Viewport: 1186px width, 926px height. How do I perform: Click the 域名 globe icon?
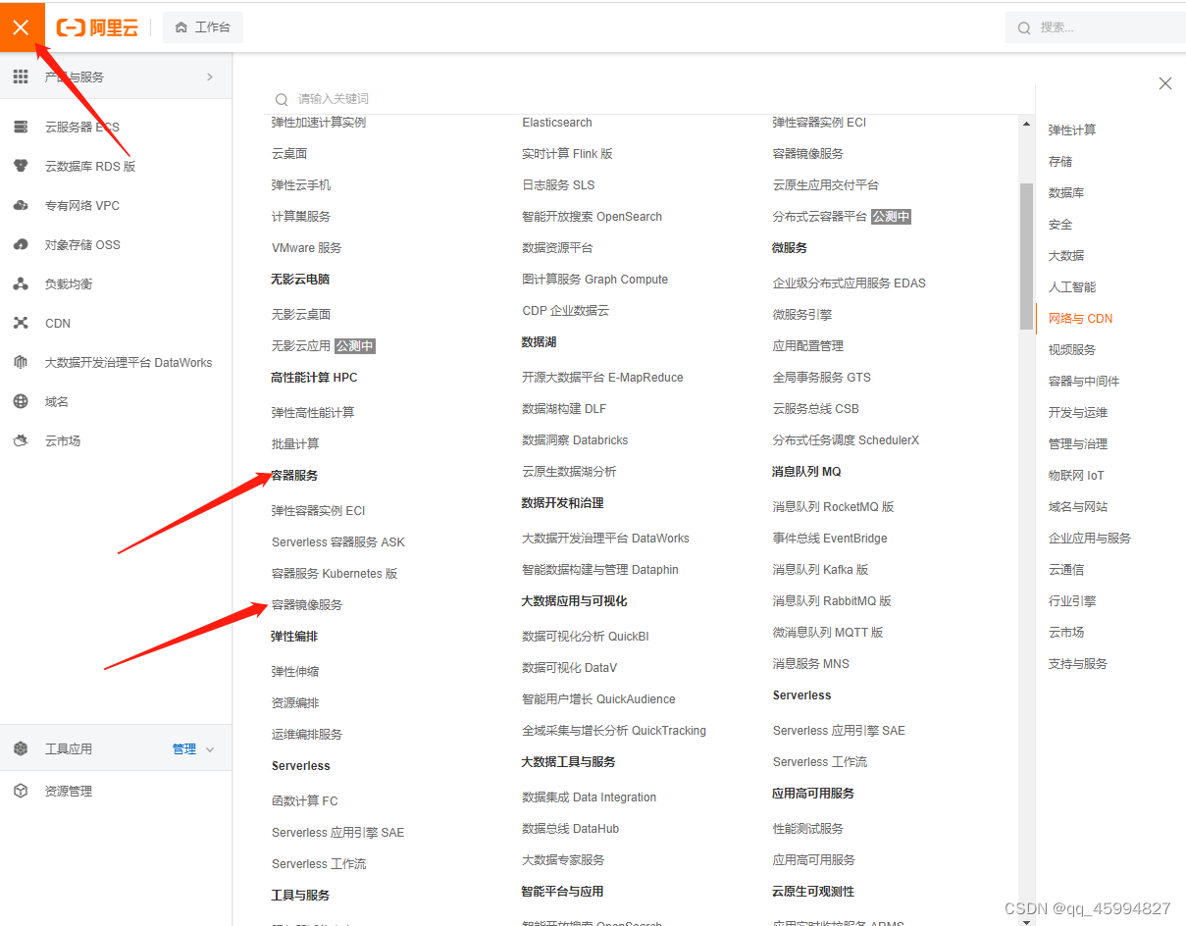point(21,401)
